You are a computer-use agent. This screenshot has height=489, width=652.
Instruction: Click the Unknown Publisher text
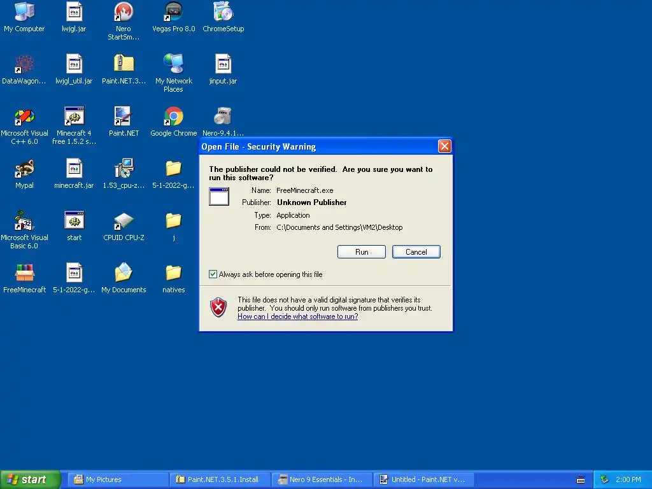312,202
